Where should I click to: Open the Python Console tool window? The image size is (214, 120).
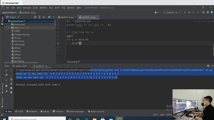(96, 111)
